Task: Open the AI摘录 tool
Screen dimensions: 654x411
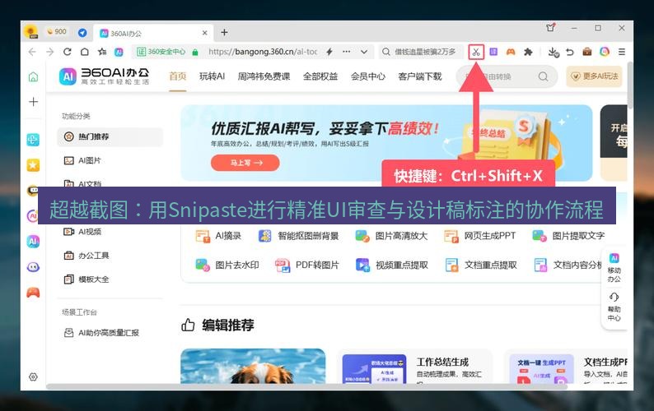Action: tap(218, 236)
